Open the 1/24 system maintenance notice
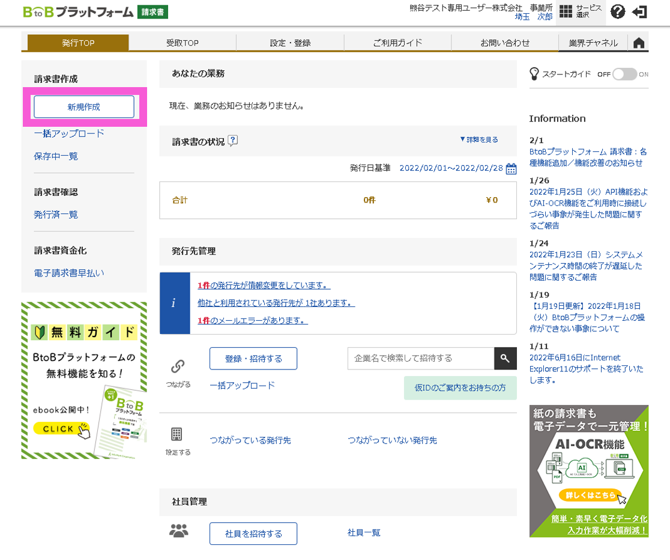 [x=586, y=266]
